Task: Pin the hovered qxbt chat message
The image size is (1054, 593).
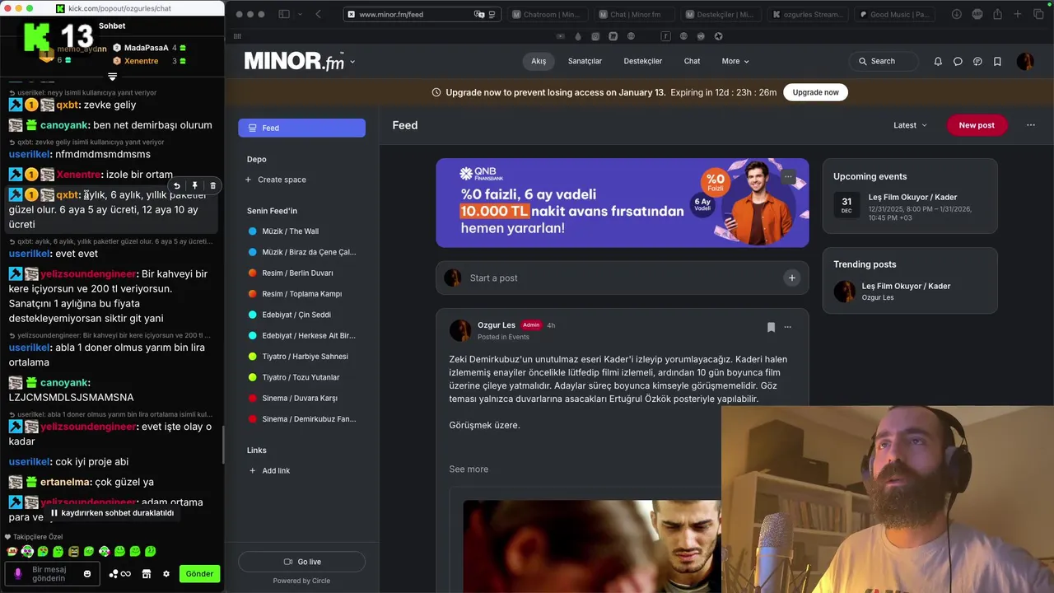Action: pos(194,186)
